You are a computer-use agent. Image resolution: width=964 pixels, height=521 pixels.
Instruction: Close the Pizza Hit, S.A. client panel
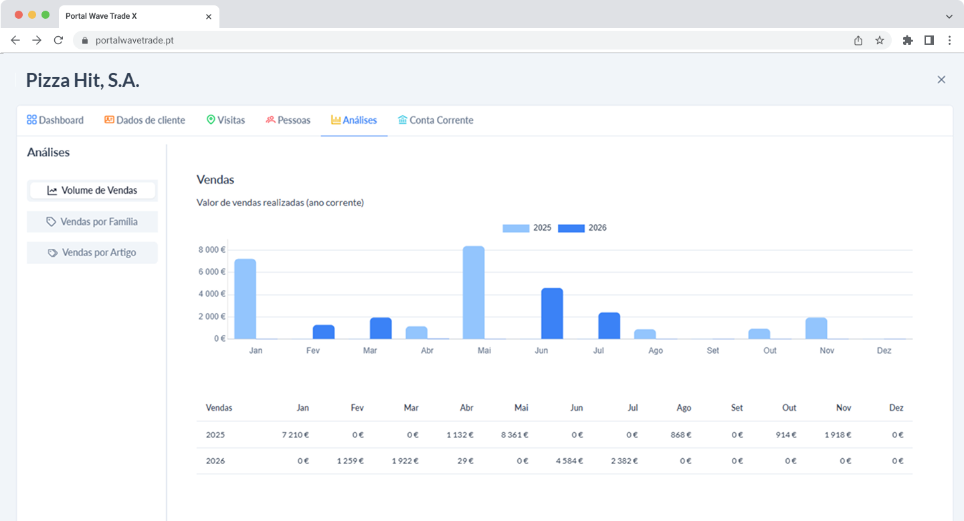941,80
